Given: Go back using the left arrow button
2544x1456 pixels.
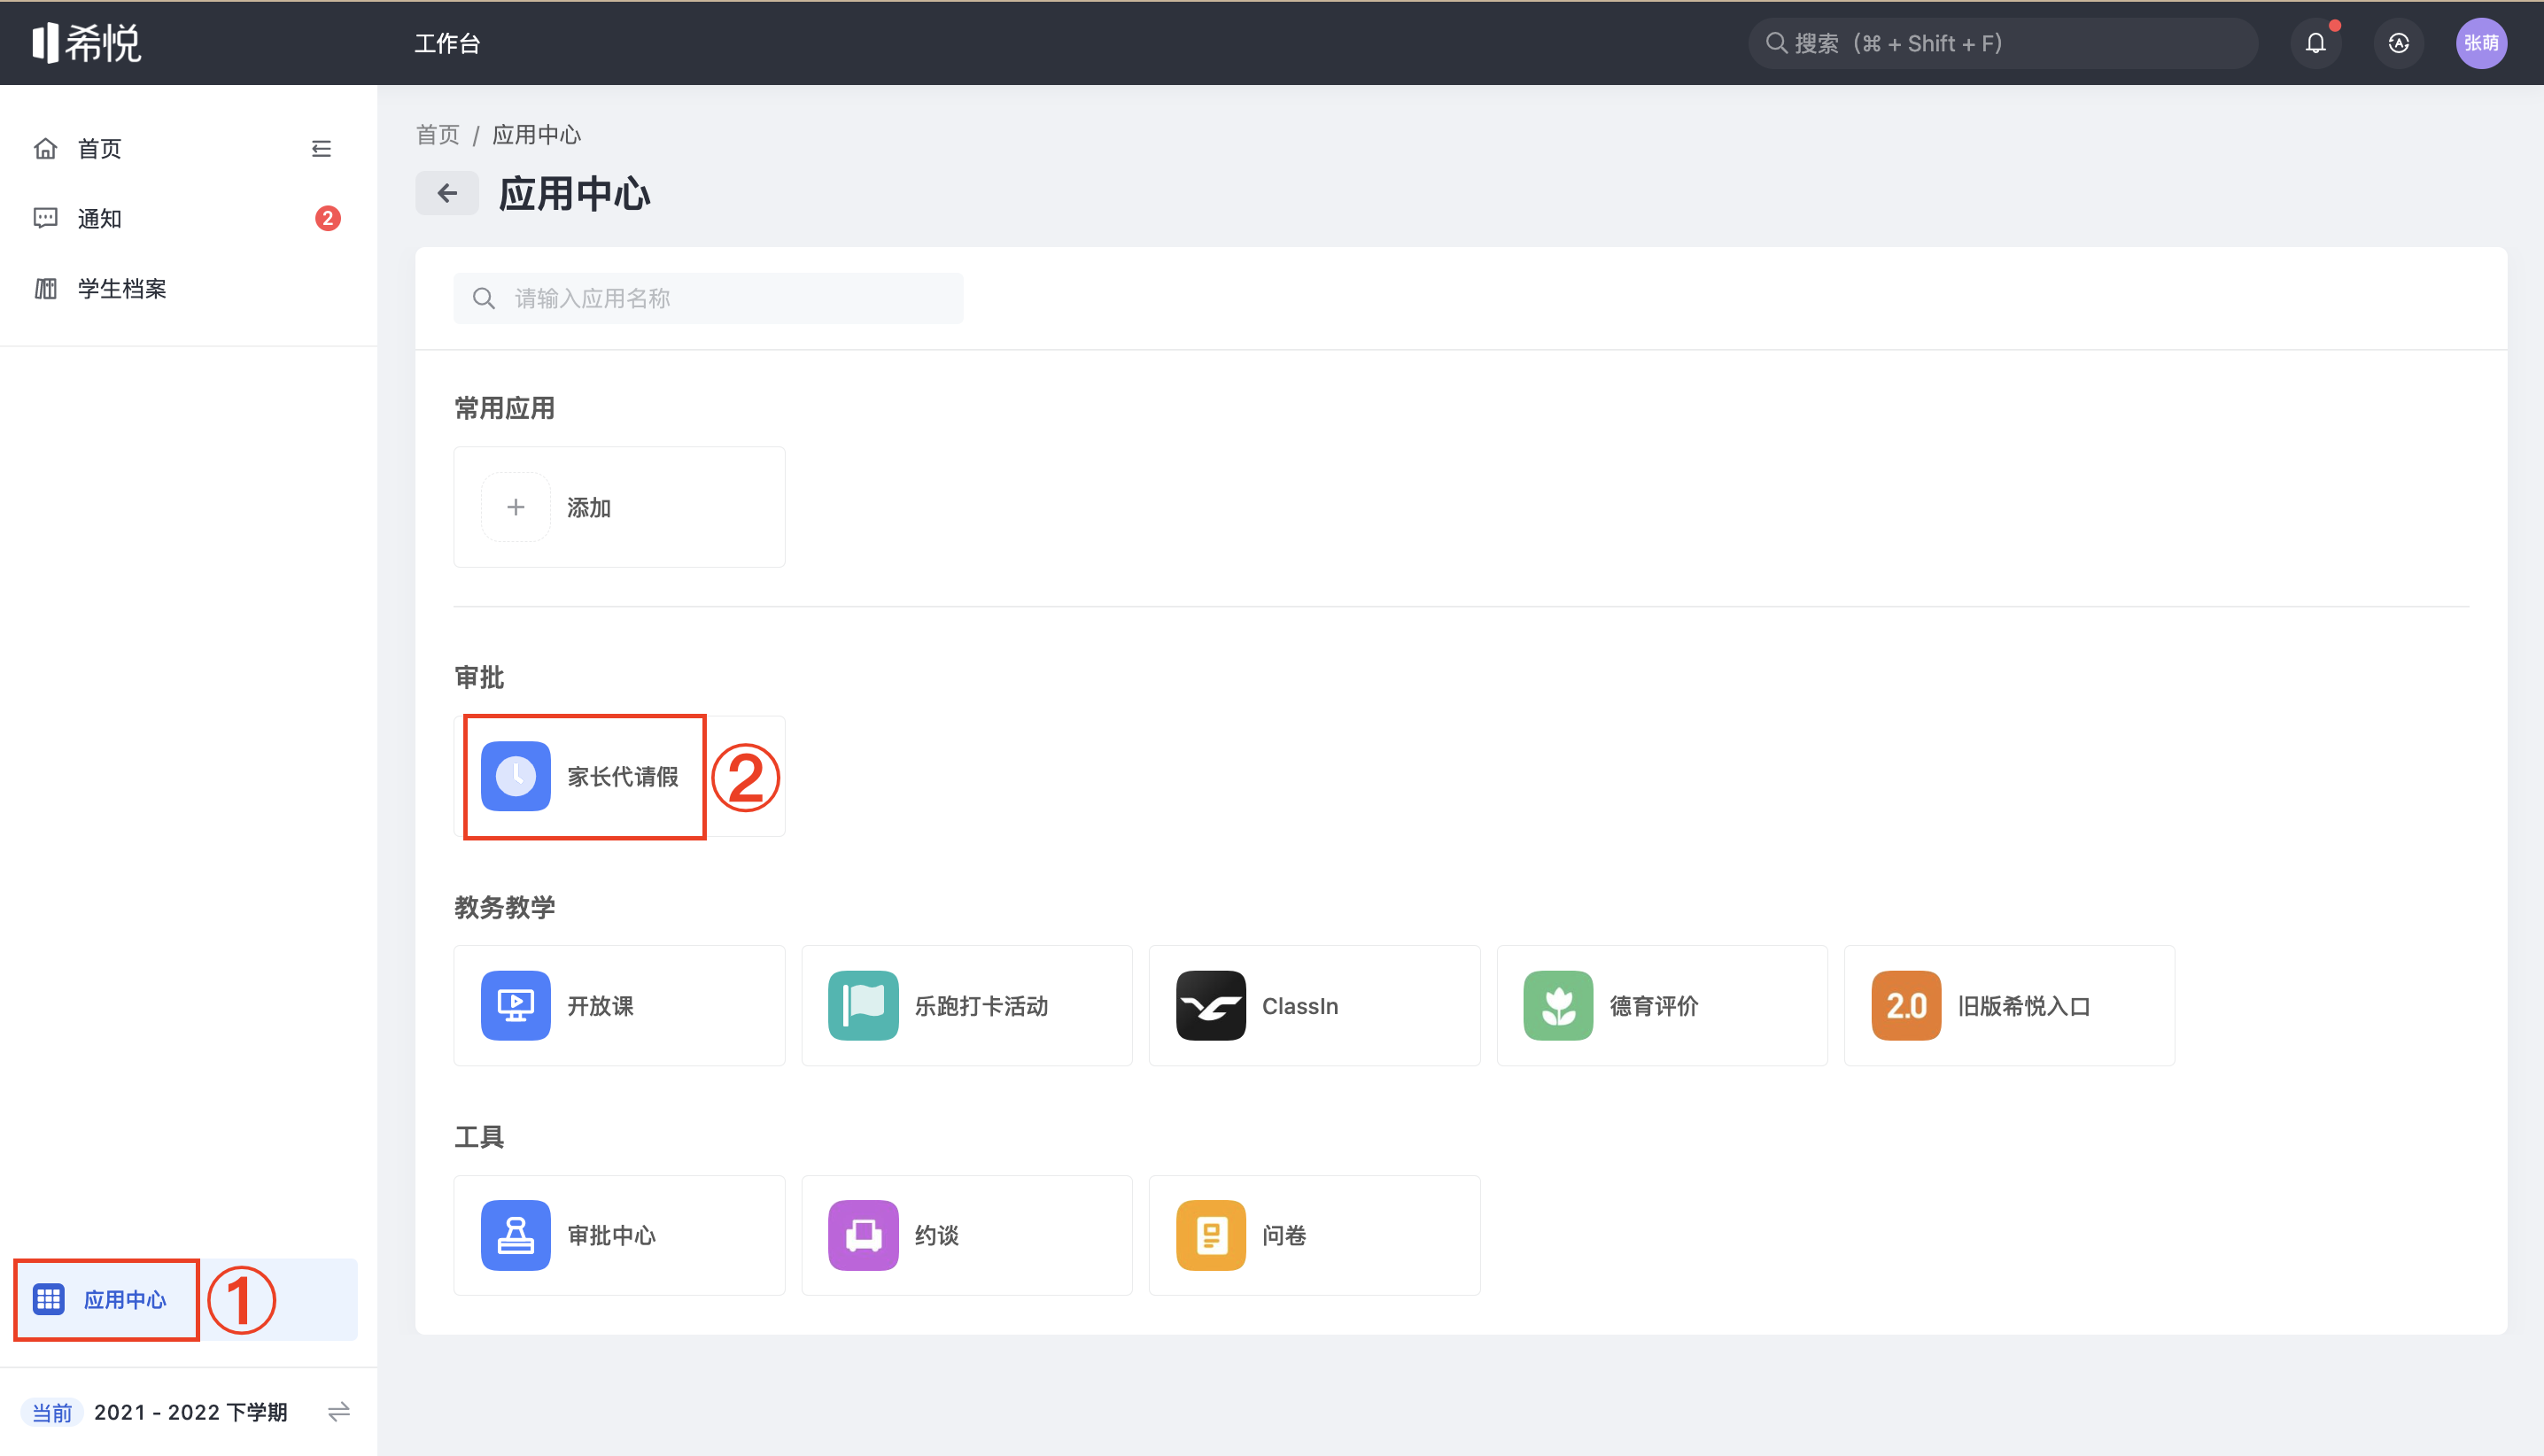Looking at the screenshot, I should (447, 193).
